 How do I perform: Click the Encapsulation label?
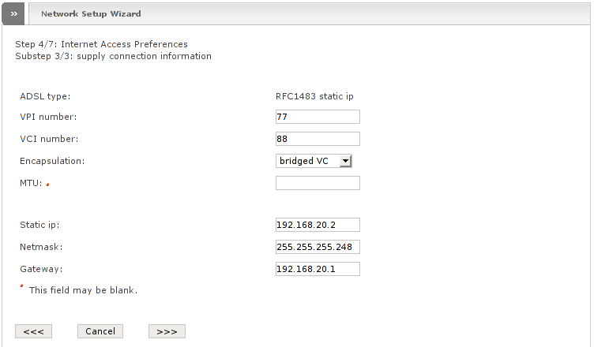[x=52, y=161]
